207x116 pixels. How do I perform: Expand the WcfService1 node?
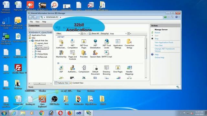pos(33,57)
